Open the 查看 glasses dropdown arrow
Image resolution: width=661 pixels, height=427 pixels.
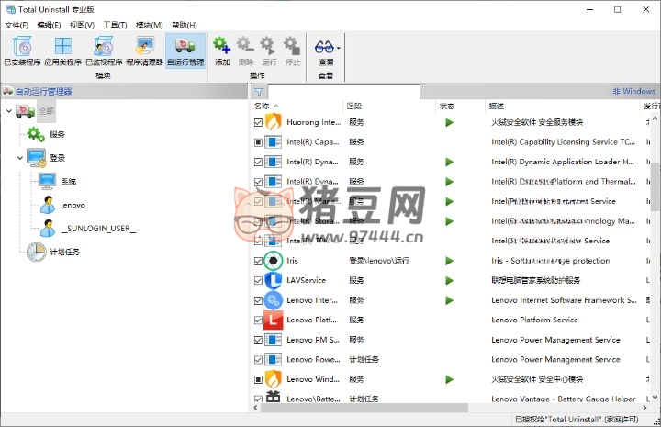(x=339, y=48)
